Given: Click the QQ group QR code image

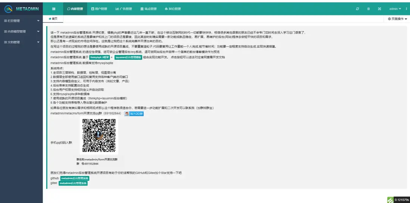Looking at the screenshot, I should pos(99,135).
